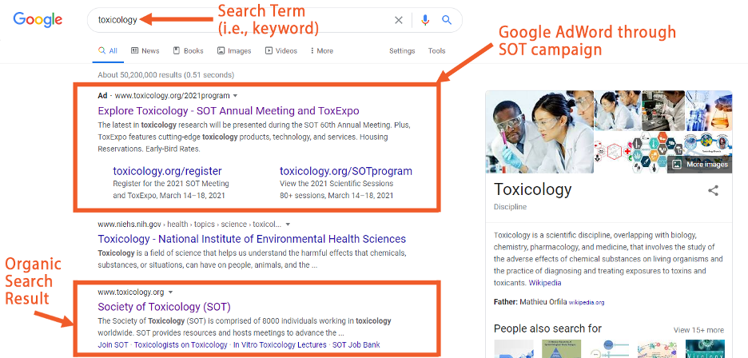Switch to the Videos tab
Screen dimensions: 748x358
click(281, 50)
